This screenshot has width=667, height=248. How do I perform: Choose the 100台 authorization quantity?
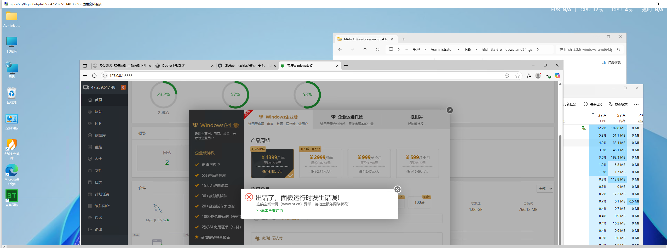(x=419, y=202)
